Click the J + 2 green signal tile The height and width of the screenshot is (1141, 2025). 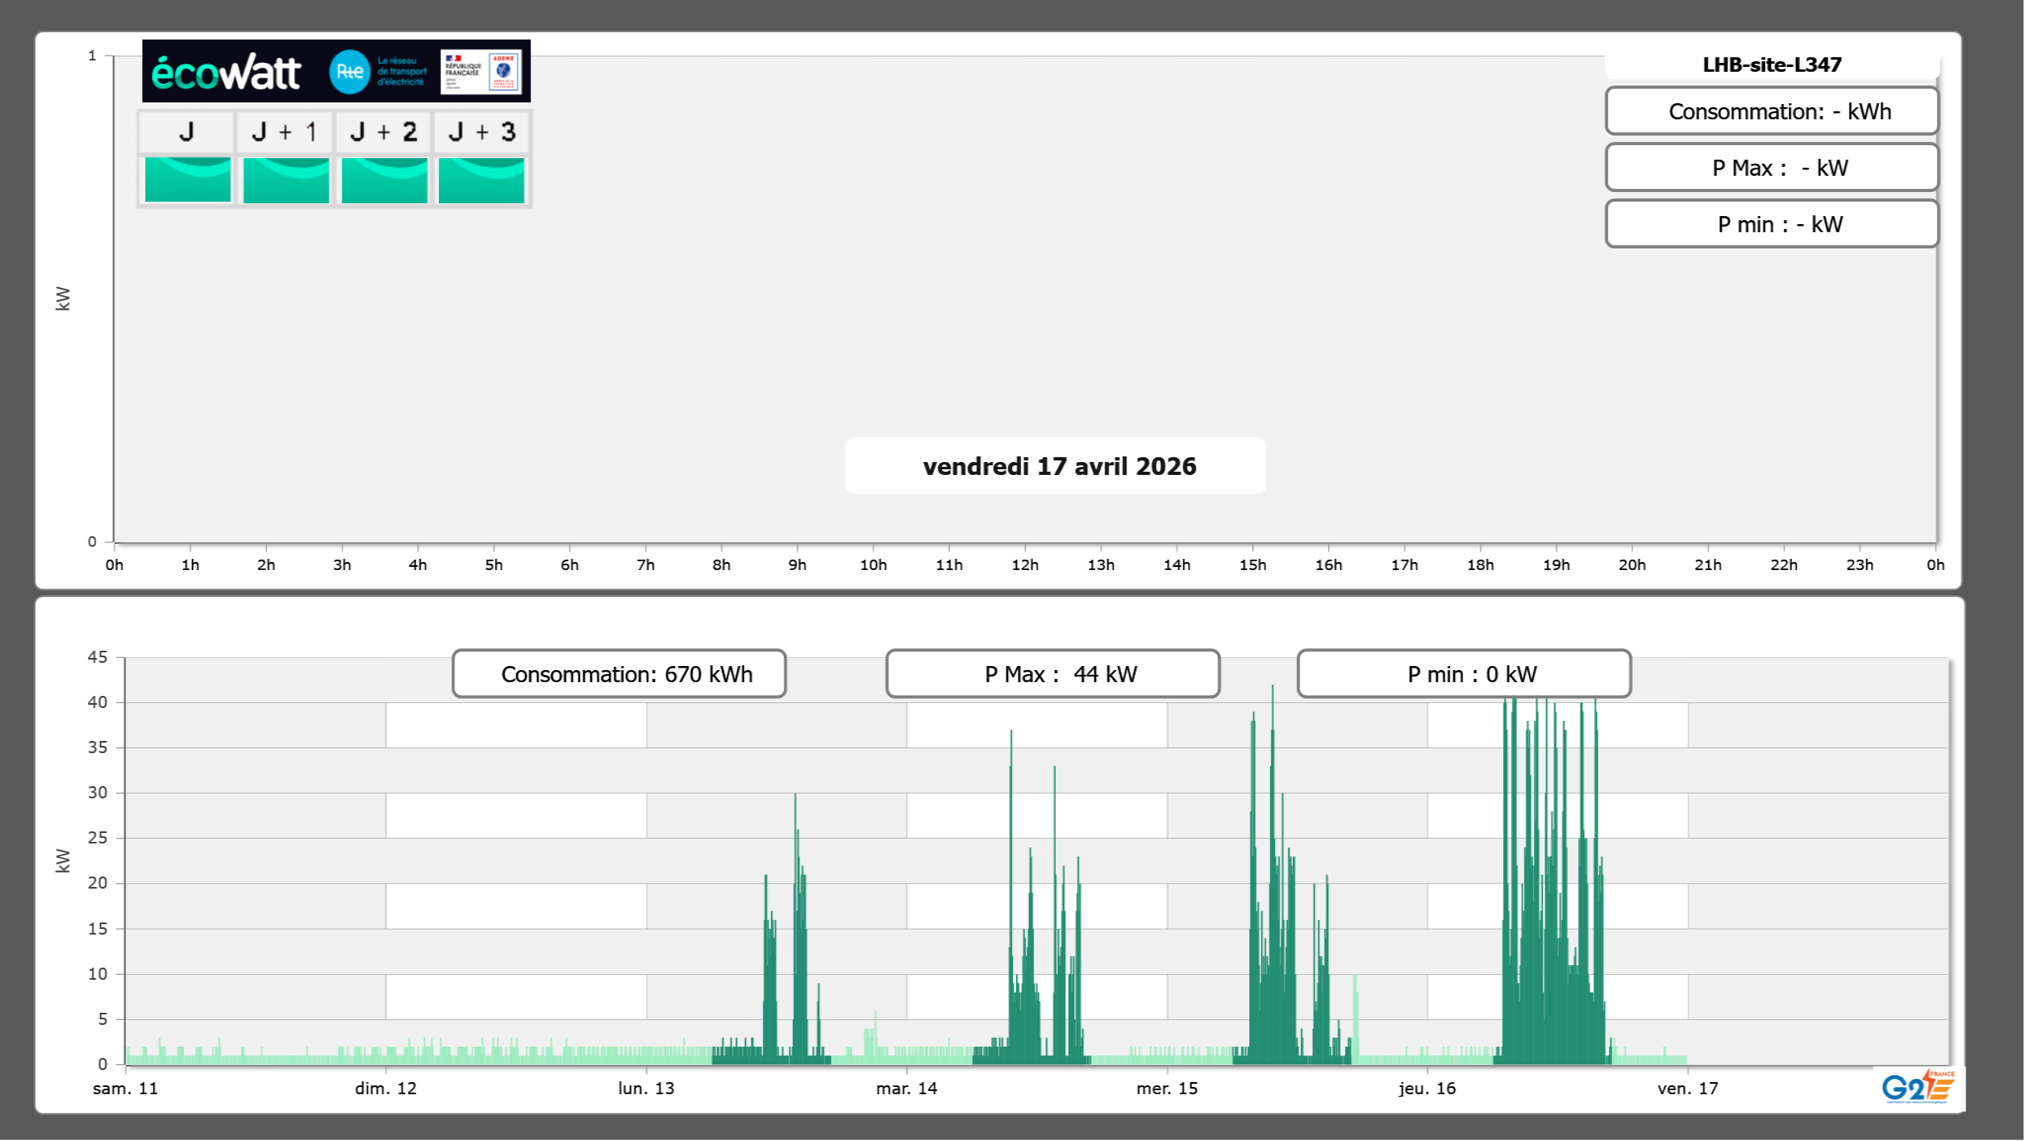(384, 180)
